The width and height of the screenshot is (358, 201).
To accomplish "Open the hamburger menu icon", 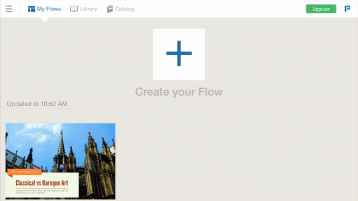I will pyautogui.click(x=9, y=9).
